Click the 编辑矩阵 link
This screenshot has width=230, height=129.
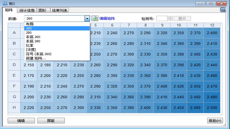(x=107, y=18)
